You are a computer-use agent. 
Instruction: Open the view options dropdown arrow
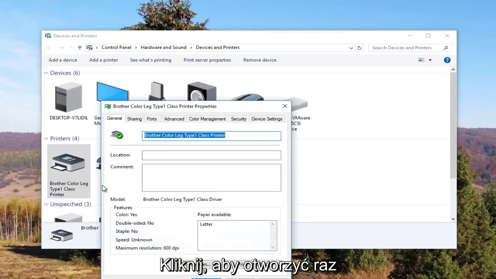pos(430,60)
